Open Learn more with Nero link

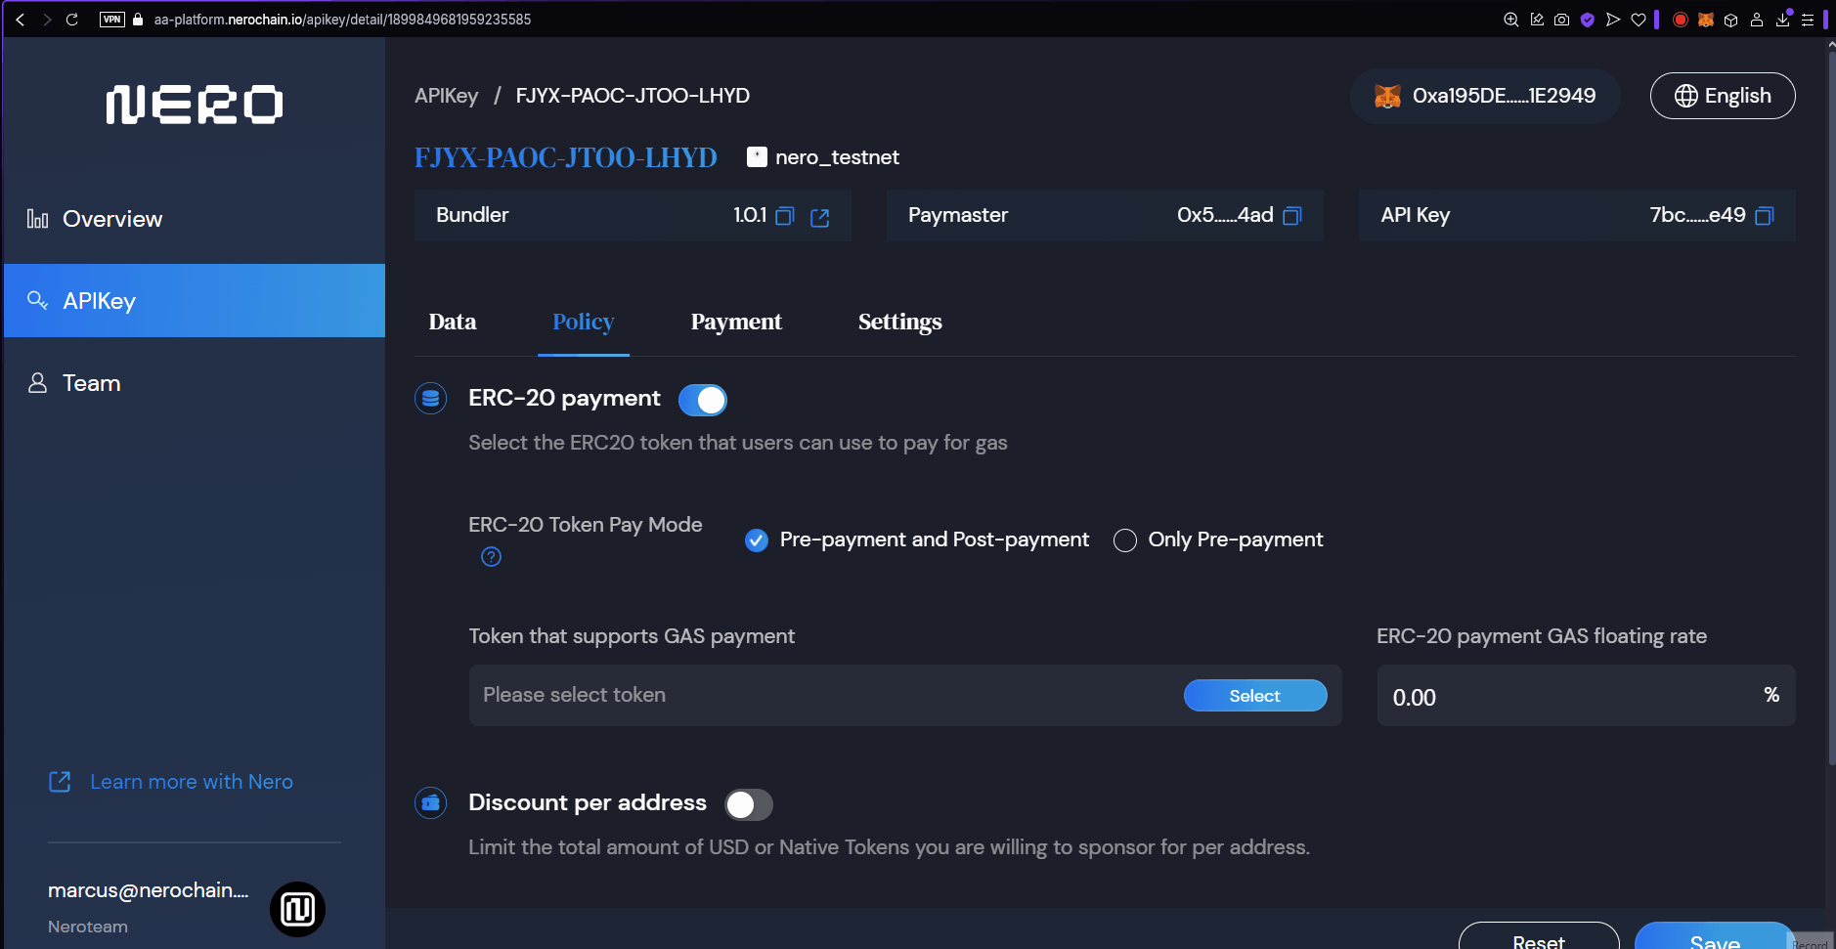tap(191, 782)
